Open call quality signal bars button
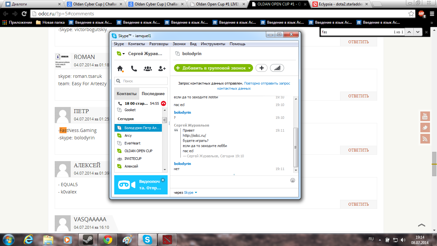 [277, 68]
